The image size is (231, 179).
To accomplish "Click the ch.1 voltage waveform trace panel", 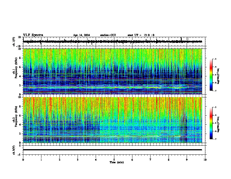I will [115, 42].
